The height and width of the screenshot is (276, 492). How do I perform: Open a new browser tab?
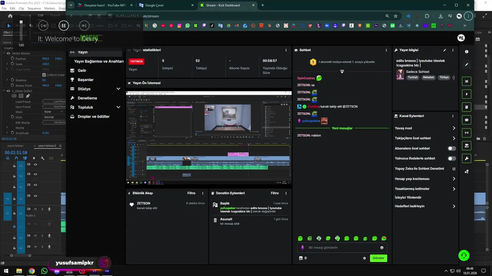pyautogui.click(x=263, y=5)
